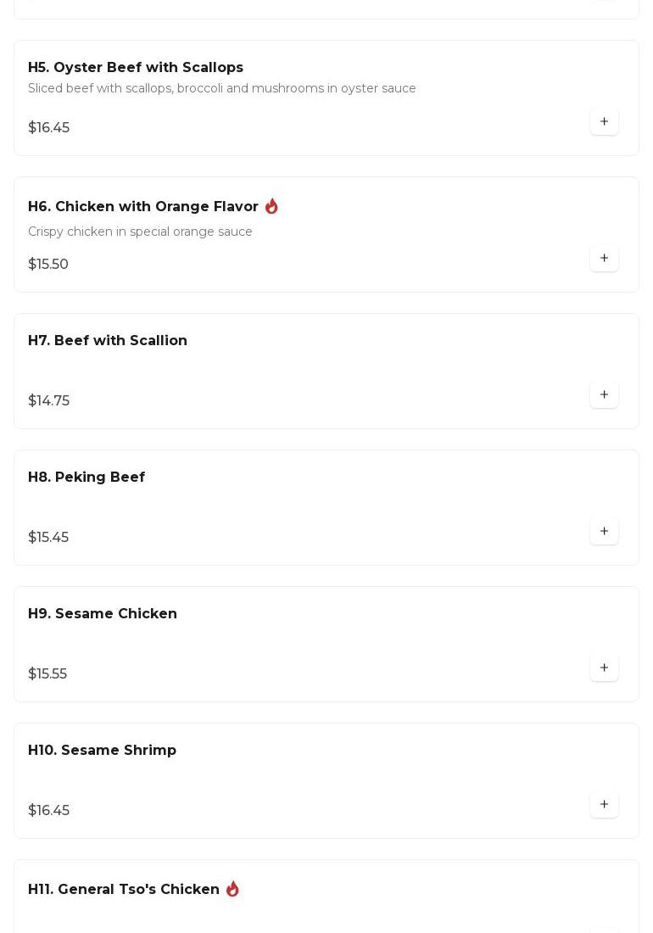The width and height of the screenshot is (653, 933).
Task: Choose the H9. Sesame Chicken heading
Action: point(103,614)
